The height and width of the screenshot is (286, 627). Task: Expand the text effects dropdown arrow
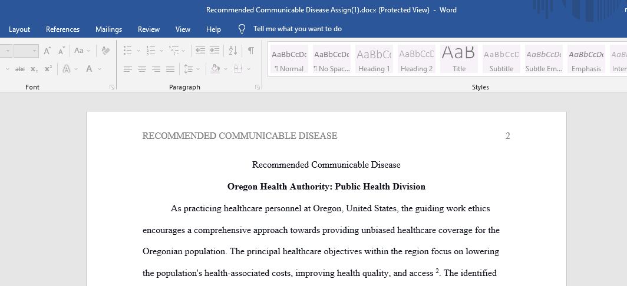[x=76, y=69]
